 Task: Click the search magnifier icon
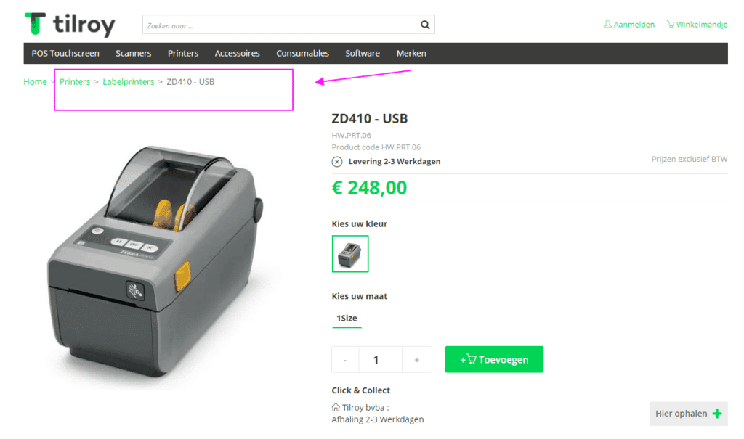(x=425, y=25)
